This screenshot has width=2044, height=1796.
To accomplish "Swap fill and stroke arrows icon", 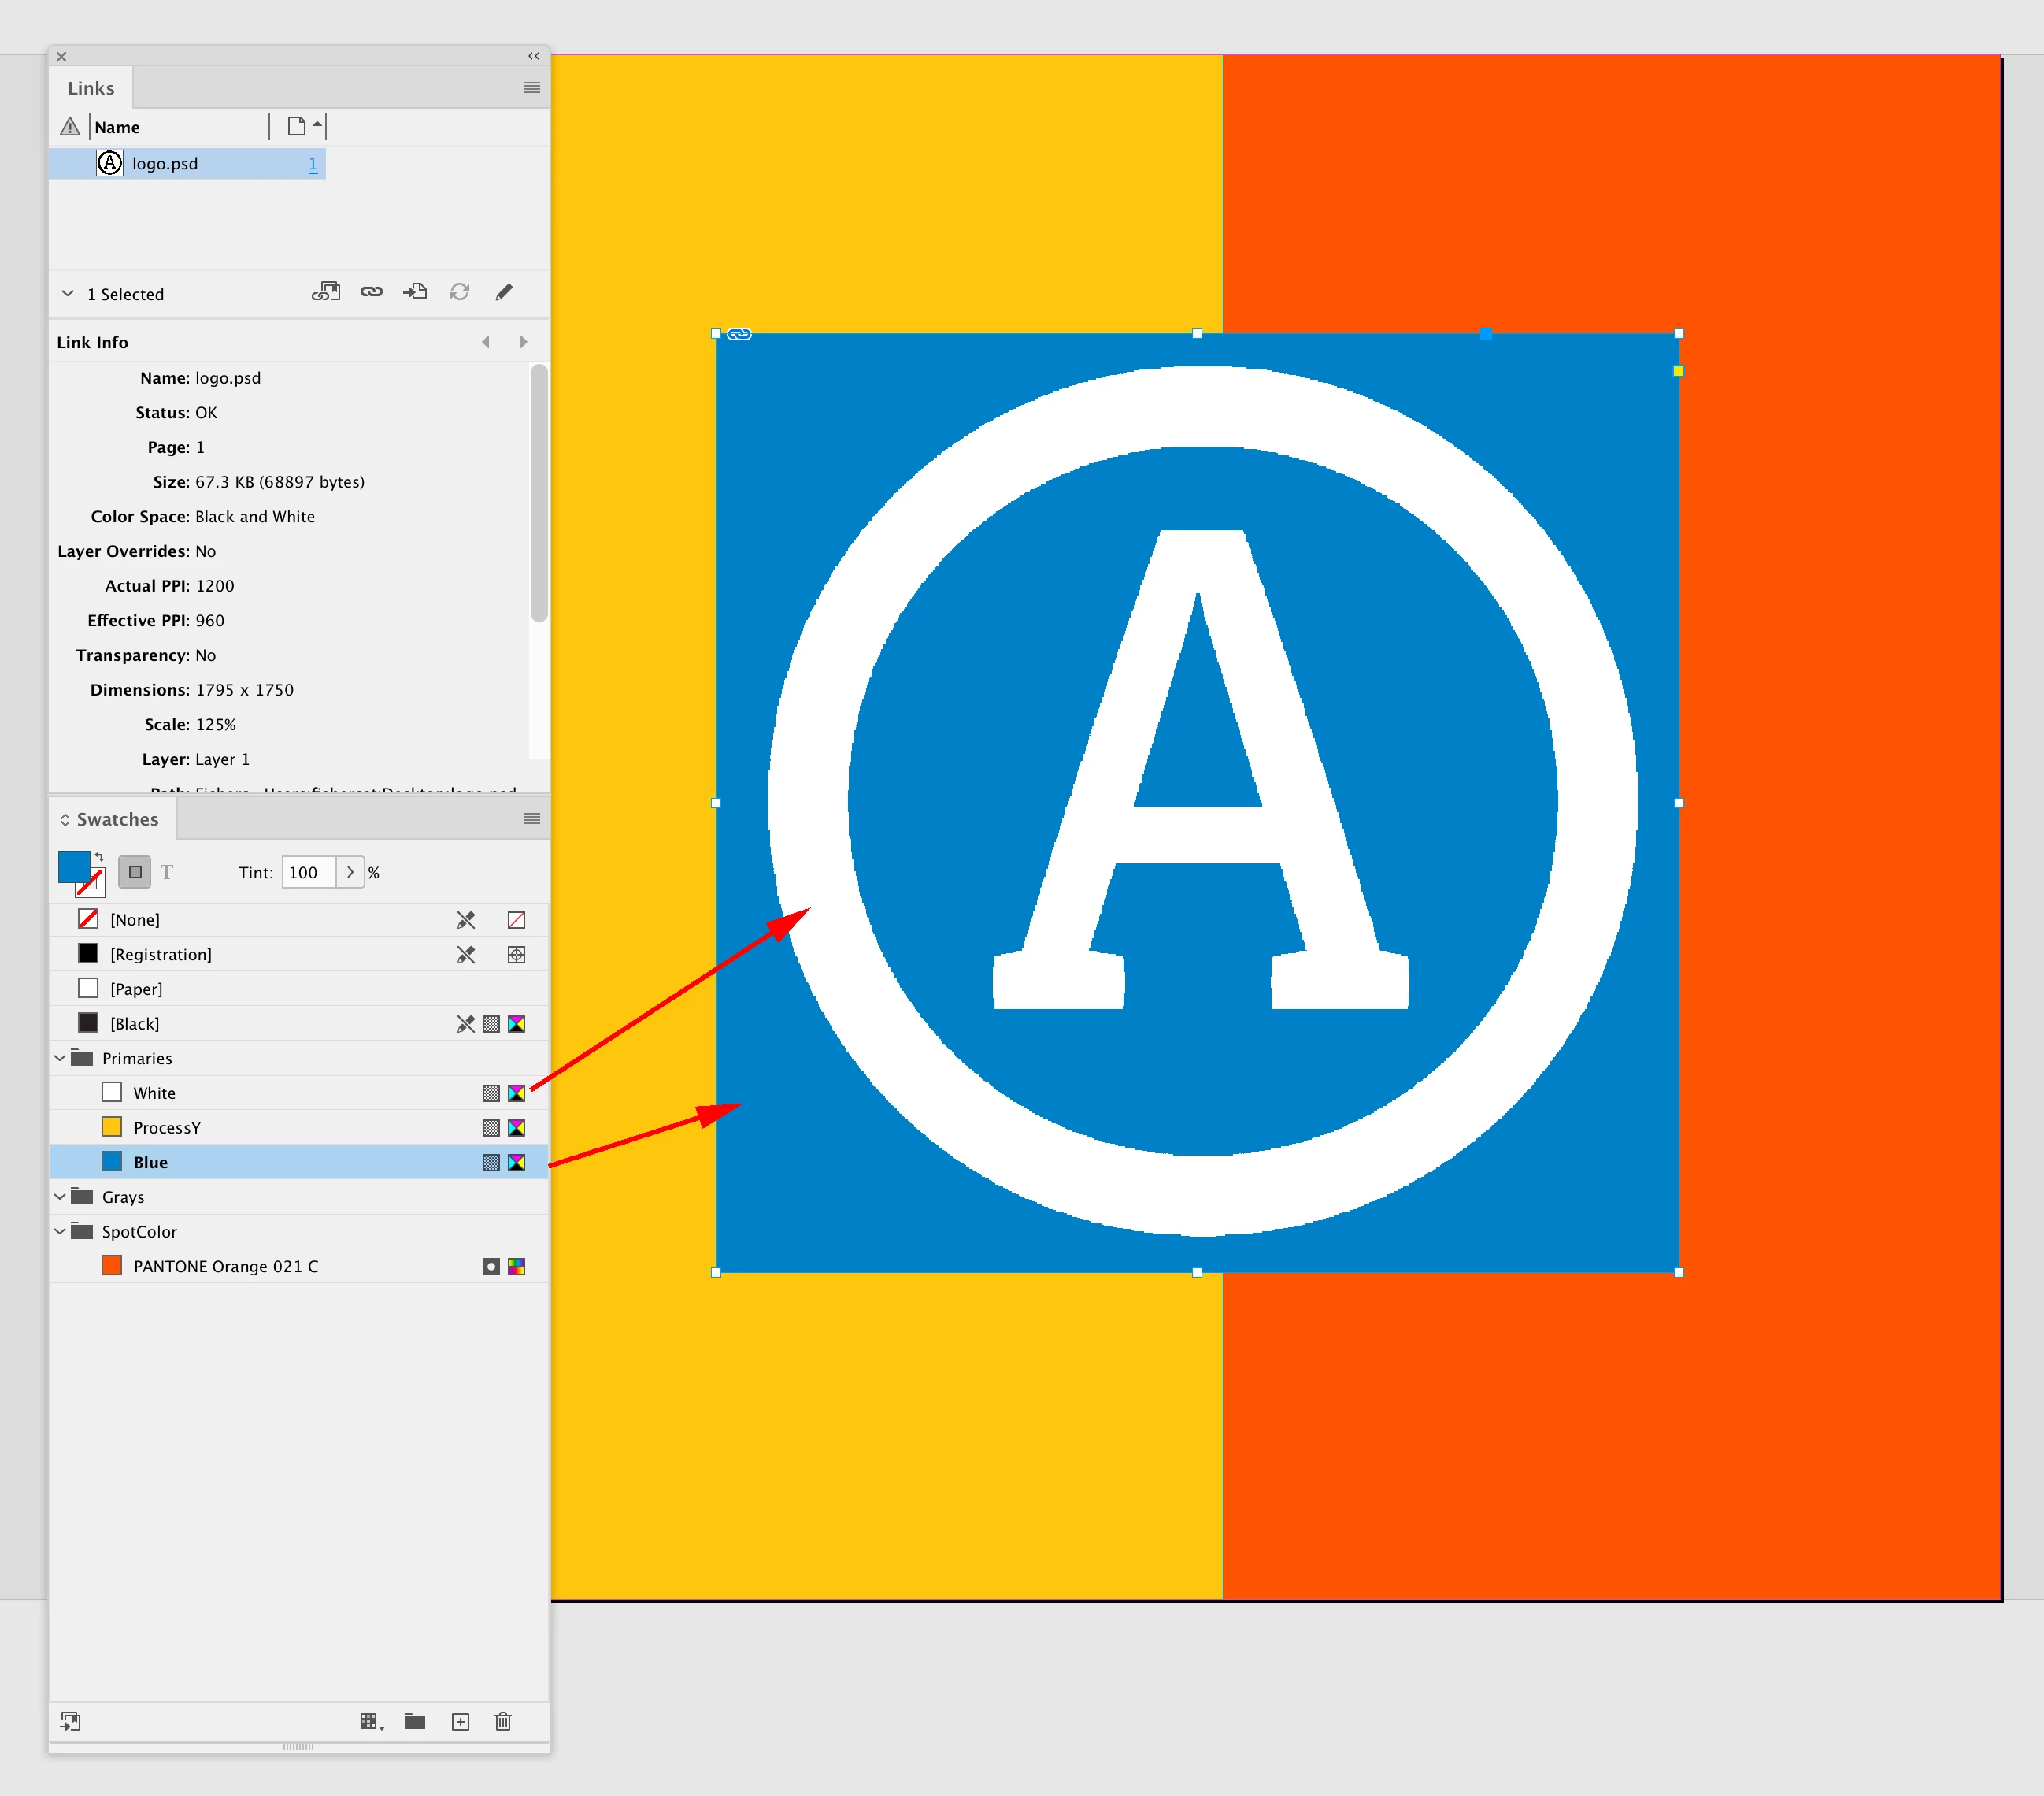I will point(99,858).
